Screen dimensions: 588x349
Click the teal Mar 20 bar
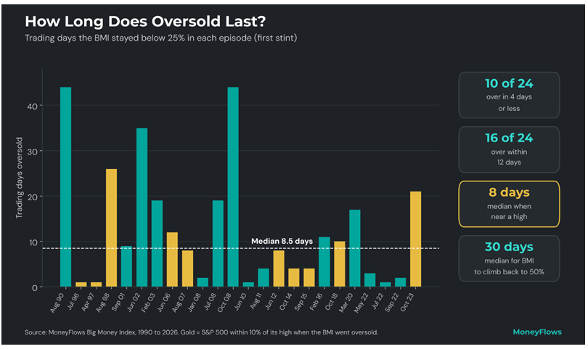(x=355, y=248)
